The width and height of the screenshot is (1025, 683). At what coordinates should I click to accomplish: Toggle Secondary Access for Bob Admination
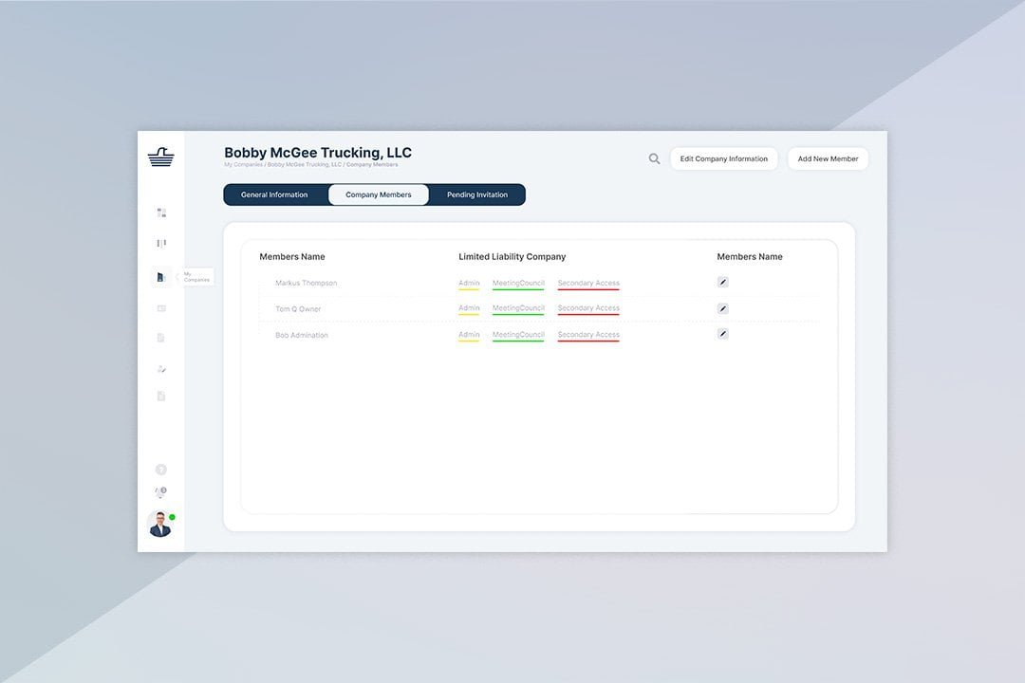pyautogui.click(x=588, y=335)
